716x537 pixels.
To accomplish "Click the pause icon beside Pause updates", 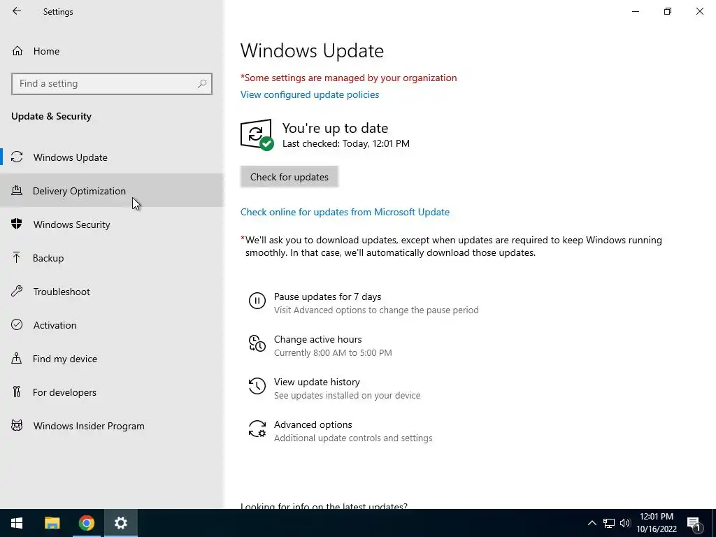I will 257,301.
